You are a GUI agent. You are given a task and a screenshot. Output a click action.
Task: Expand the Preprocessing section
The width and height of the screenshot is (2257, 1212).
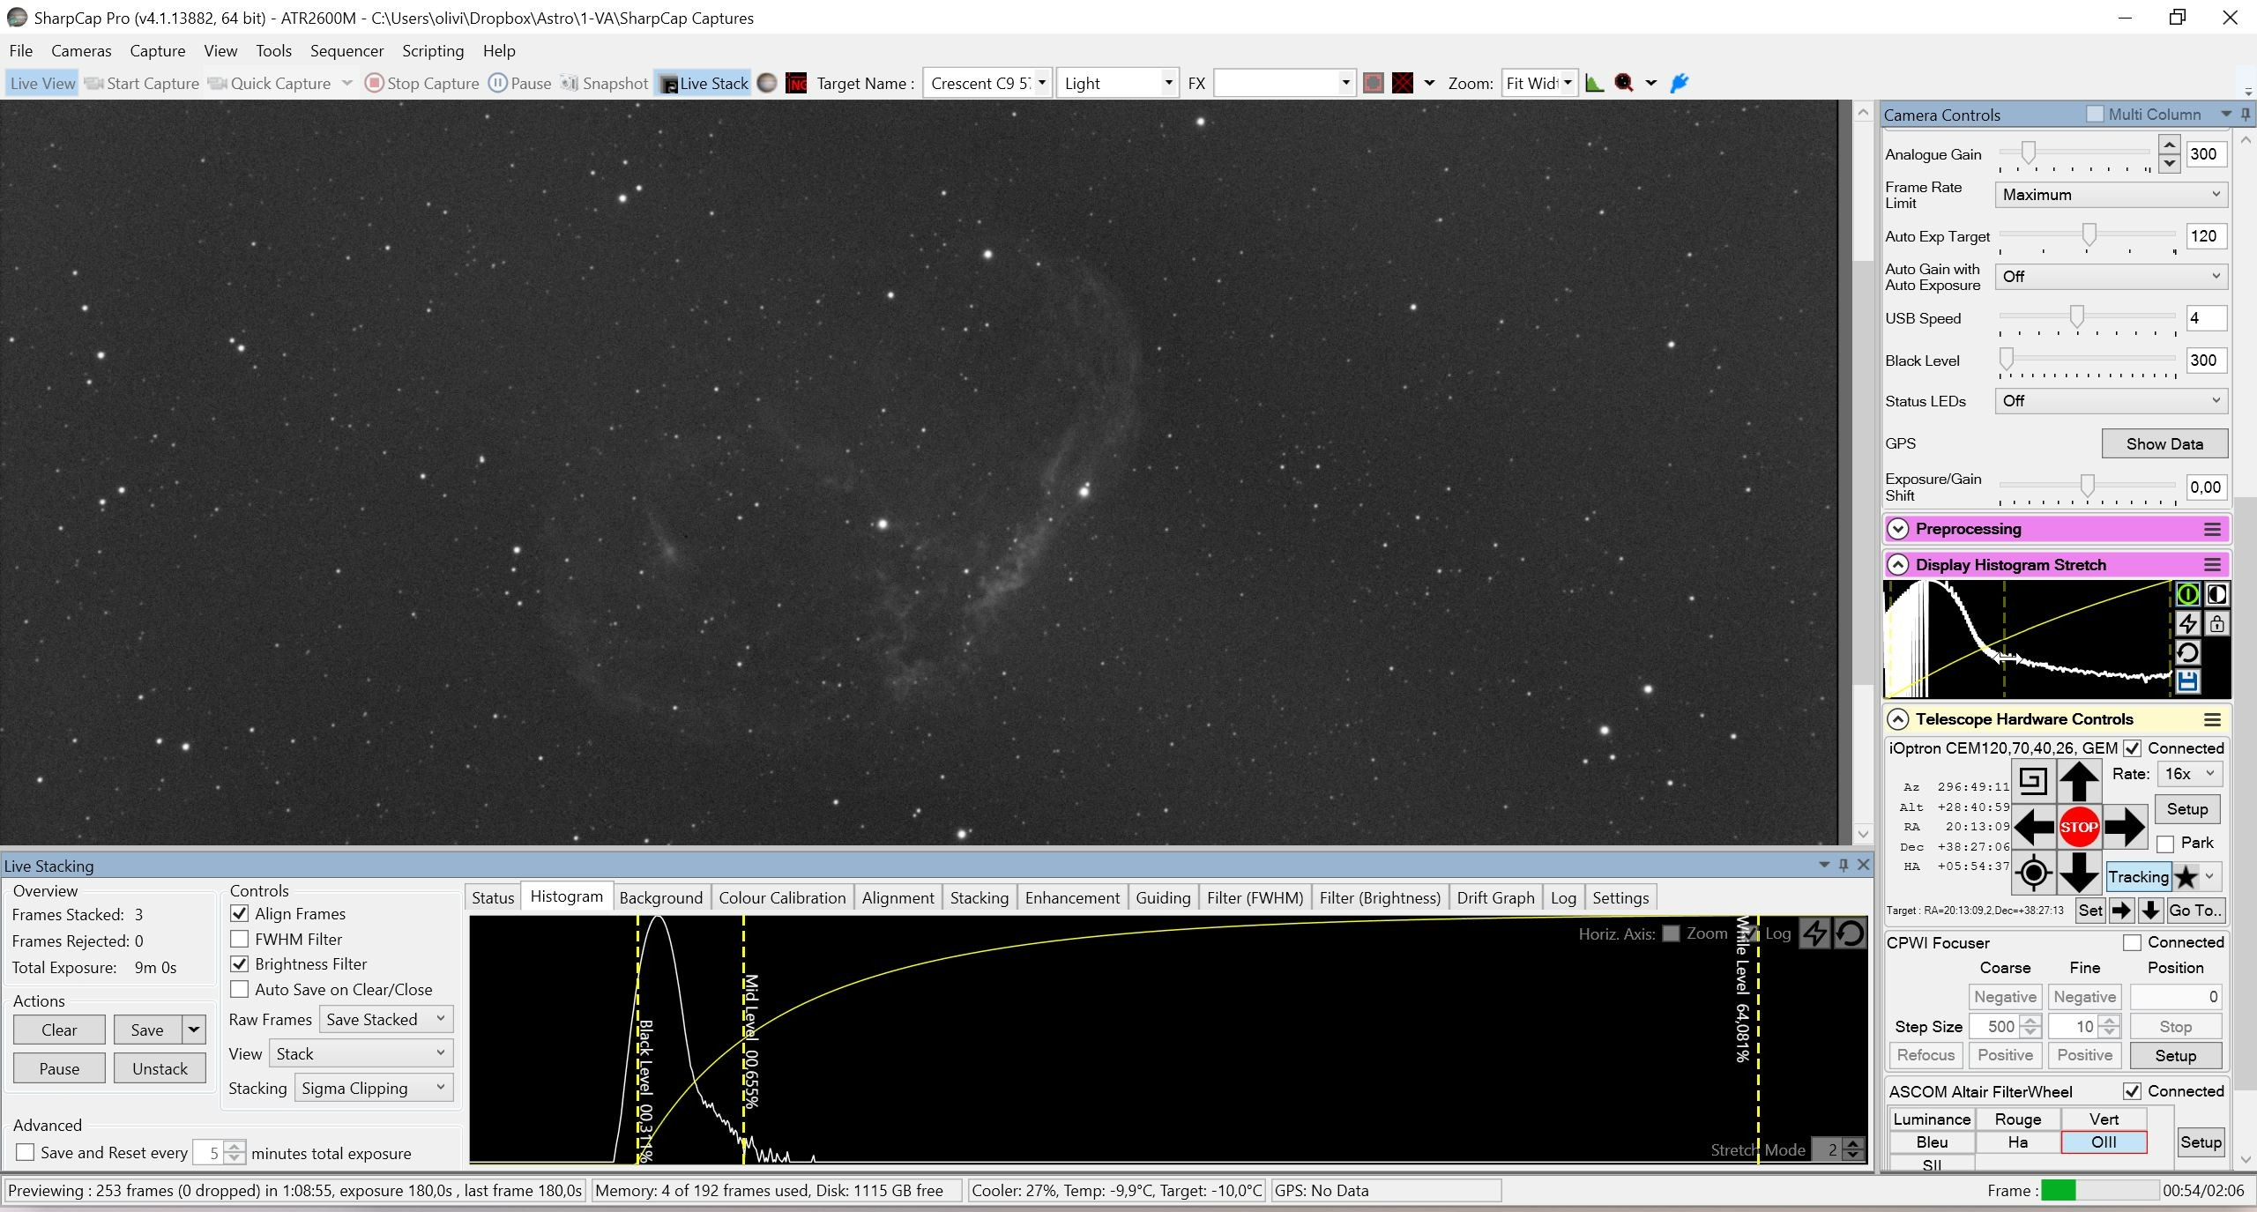[x=1898, y=529]
